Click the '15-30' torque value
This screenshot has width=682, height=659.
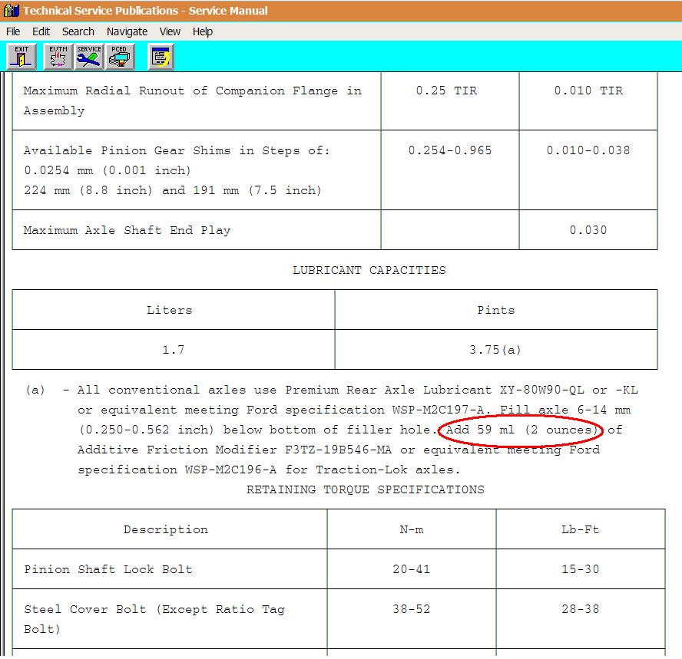tap(580, 569)
